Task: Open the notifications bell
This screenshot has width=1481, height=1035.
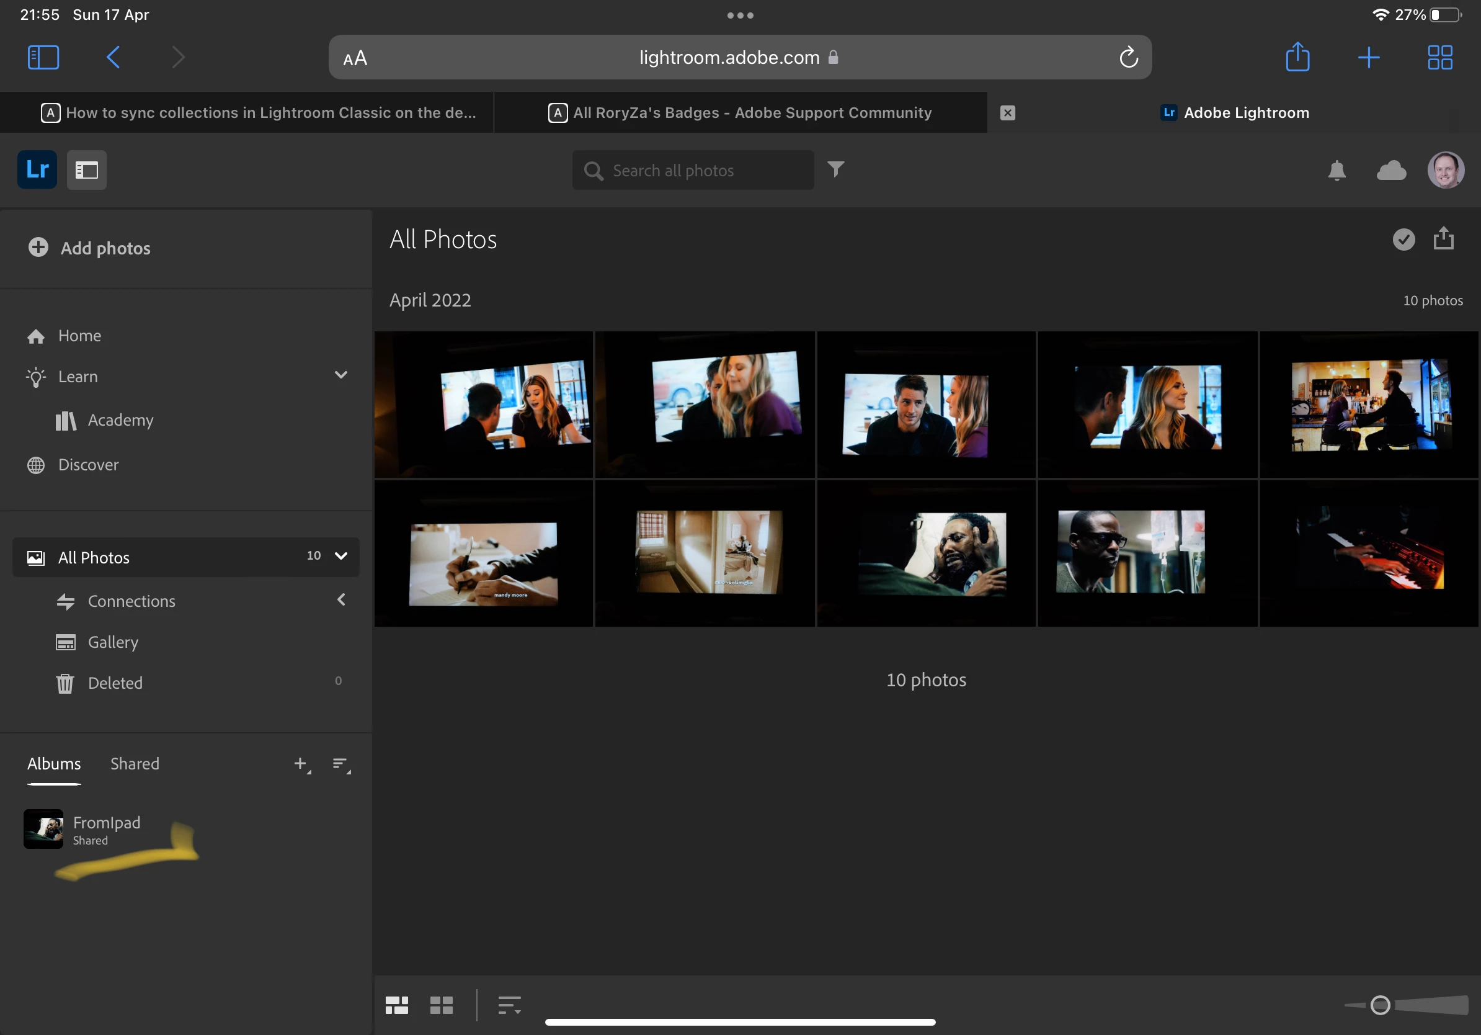Action: point(1336,171)
